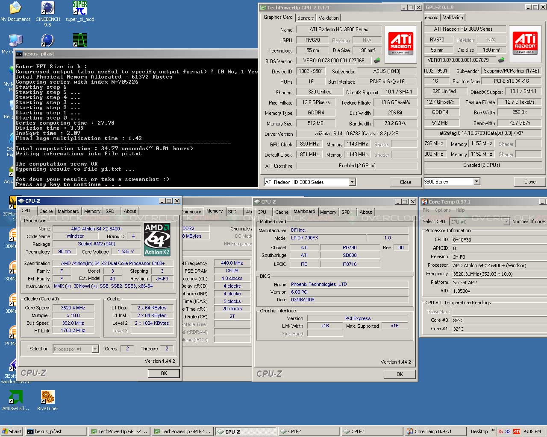547x437 pixels.
Task: Click the AMD 64 Athlon X2 logo in CPU-Z
Action: (157, 239)
